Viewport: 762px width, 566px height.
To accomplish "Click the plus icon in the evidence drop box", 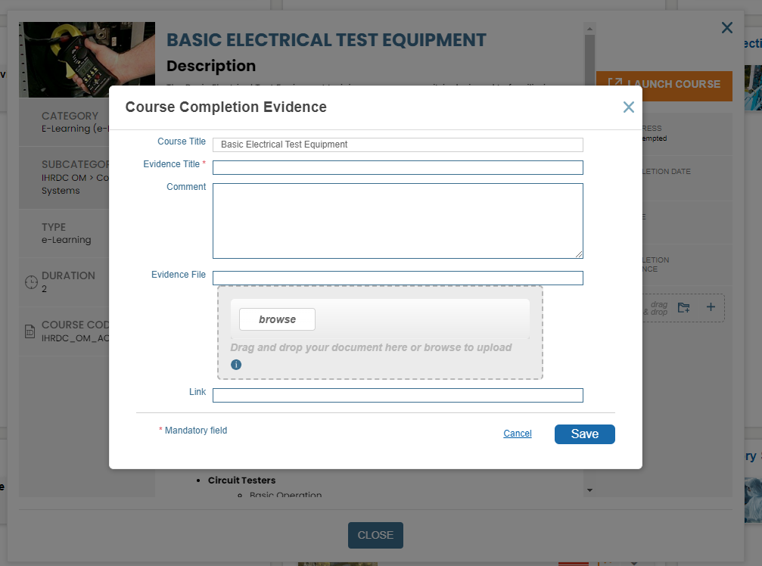I will 711,306.
